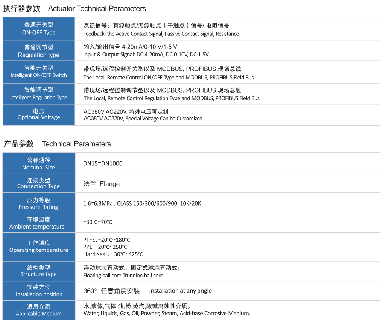Click the Intelligent Regulation Type label
Screen dimensions: 383x323
click(x=39, y=93)
